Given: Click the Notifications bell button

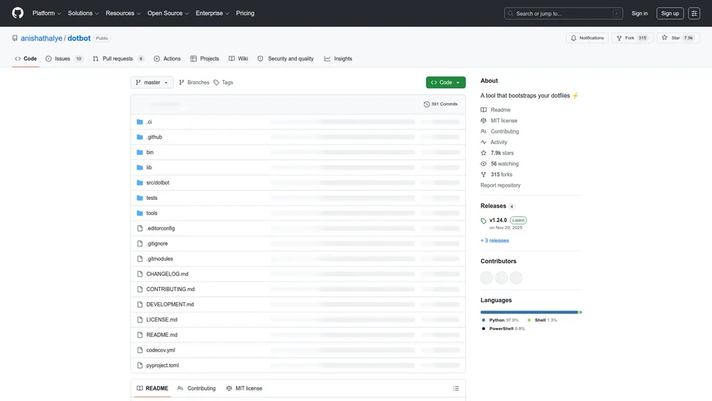Looking at the screenshot, I should tap(587, 38).
